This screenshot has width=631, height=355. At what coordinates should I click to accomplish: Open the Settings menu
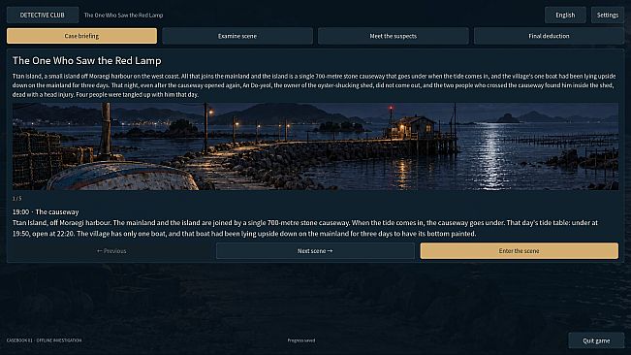tap(608, 15)
